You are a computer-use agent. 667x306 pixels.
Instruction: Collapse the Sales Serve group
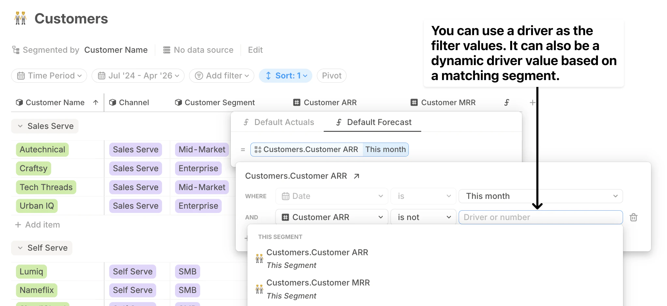(x=20, y=126)
